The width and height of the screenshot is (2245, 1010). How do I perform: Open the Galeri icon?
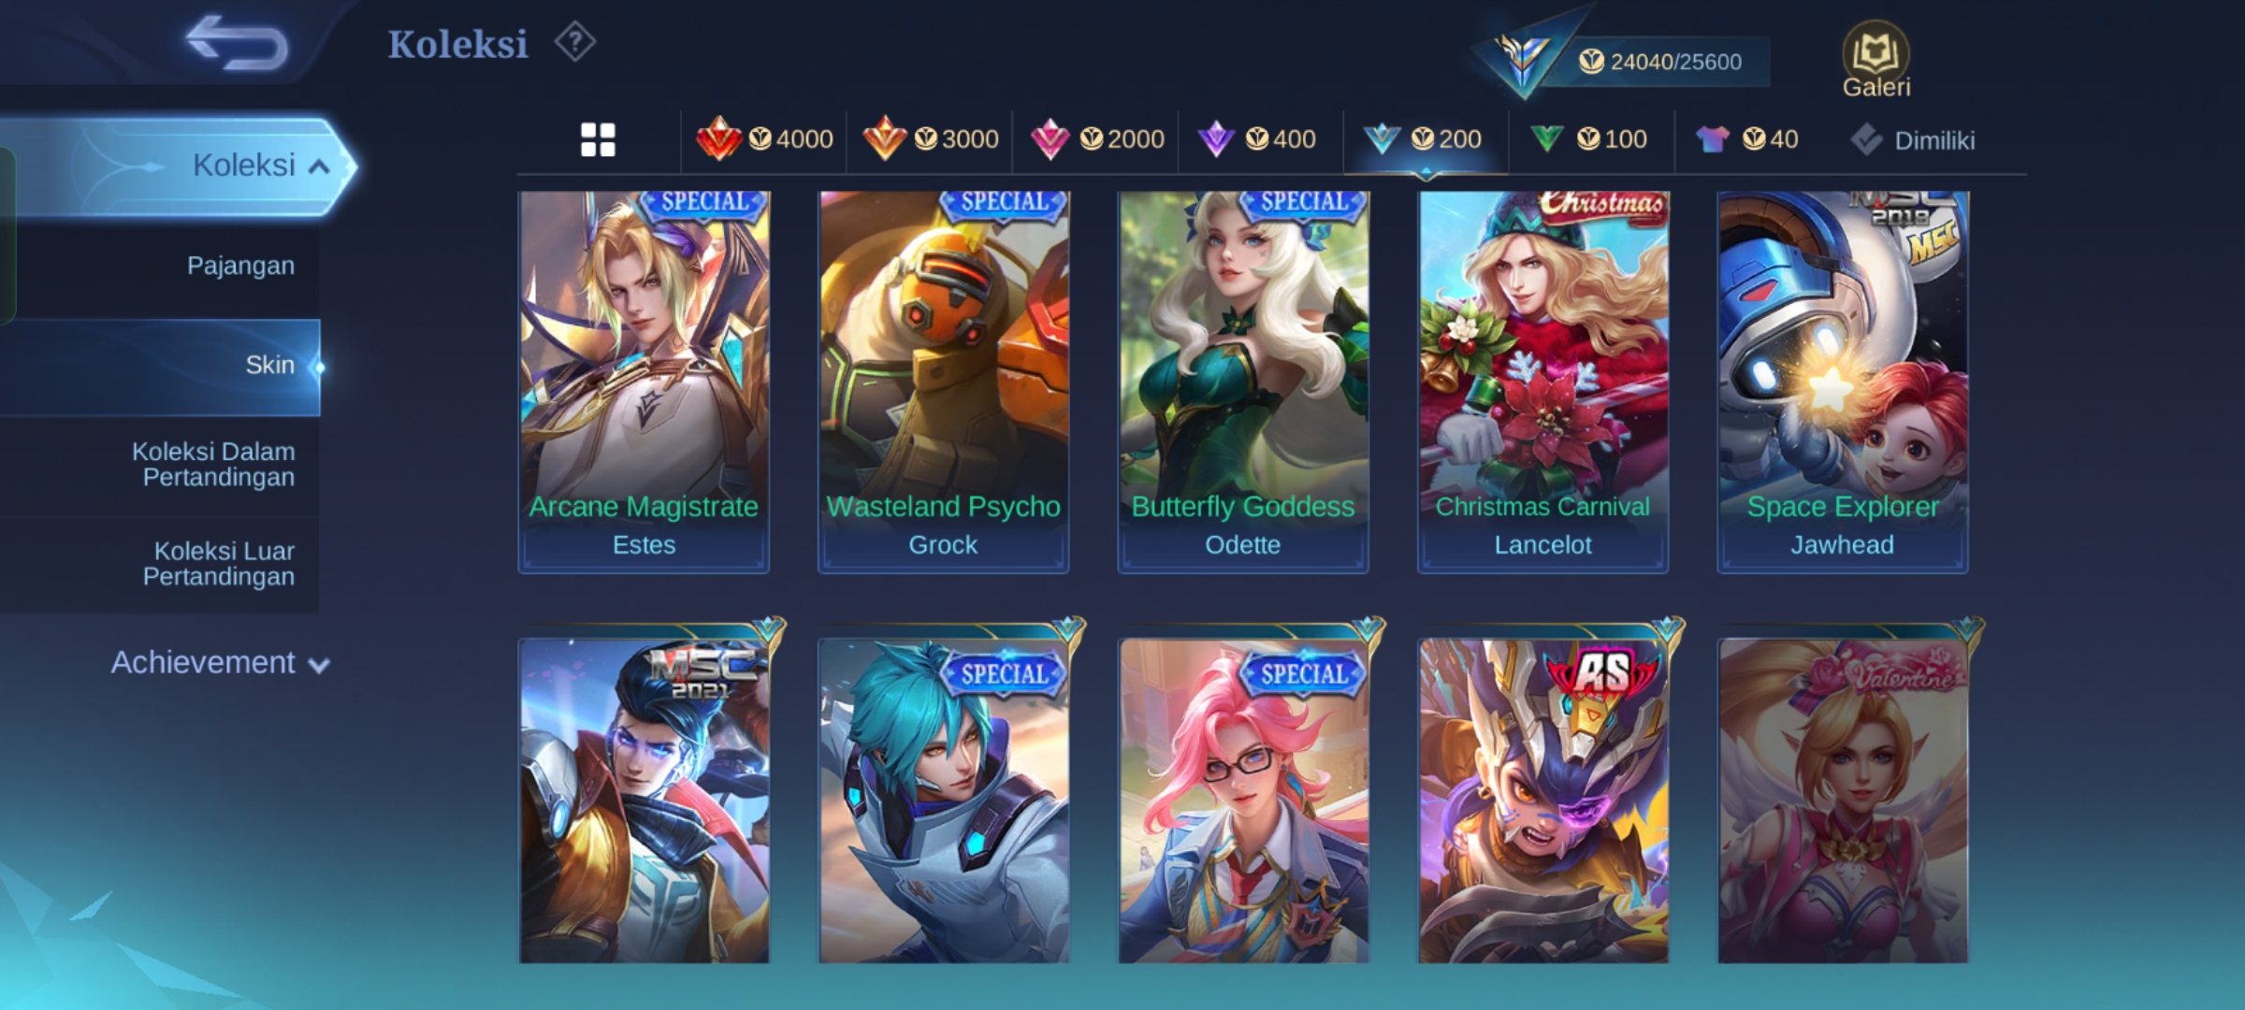pyautogui.click(x=1876, y=60)
